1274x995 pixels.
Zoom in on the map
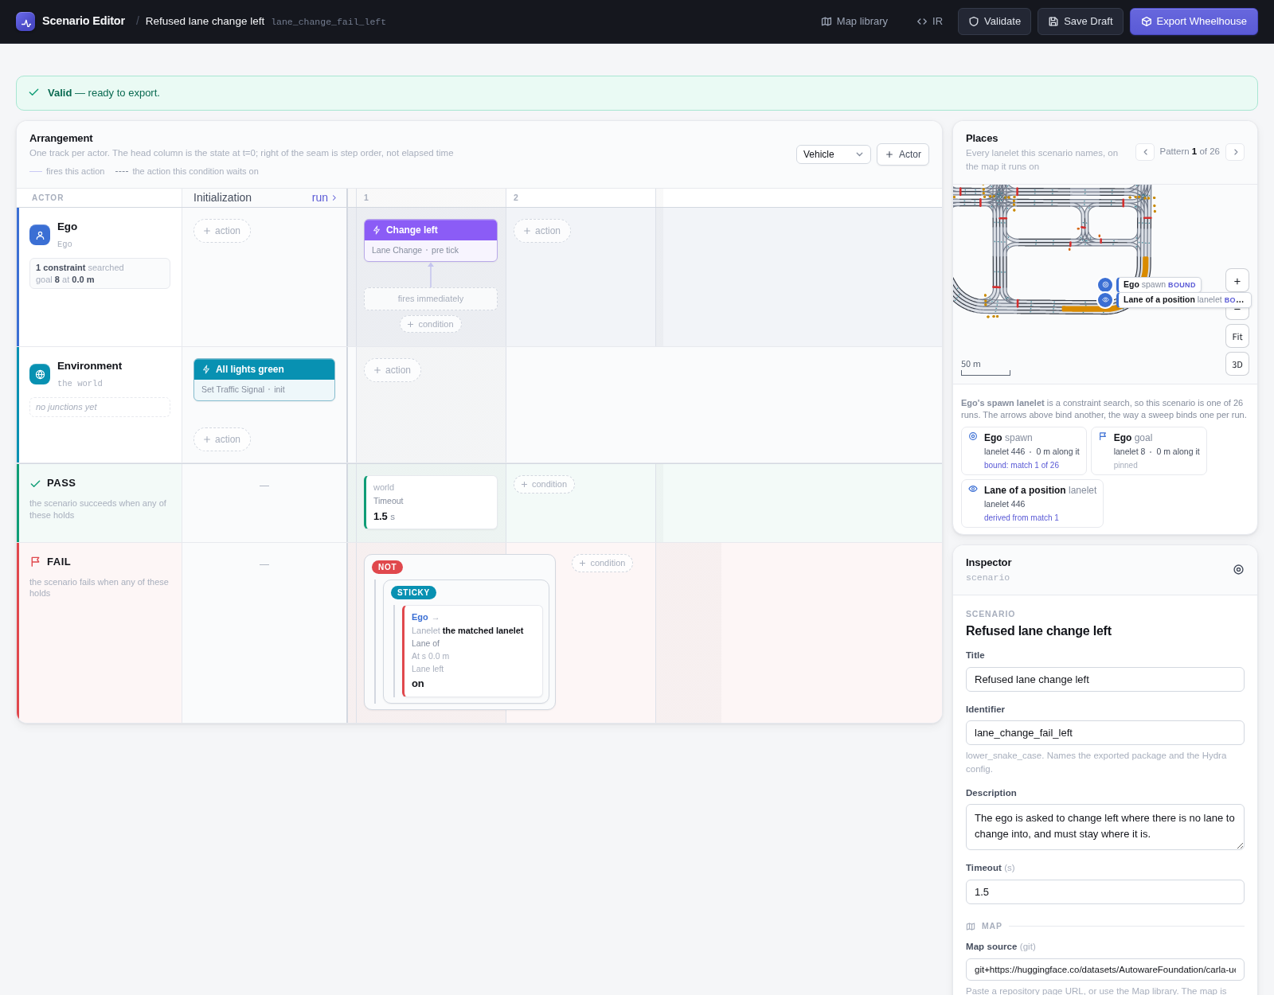coord(1237,280)
